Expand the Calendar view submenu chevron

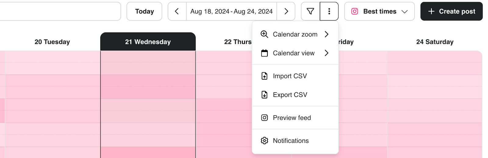click(x=327, y=53)
